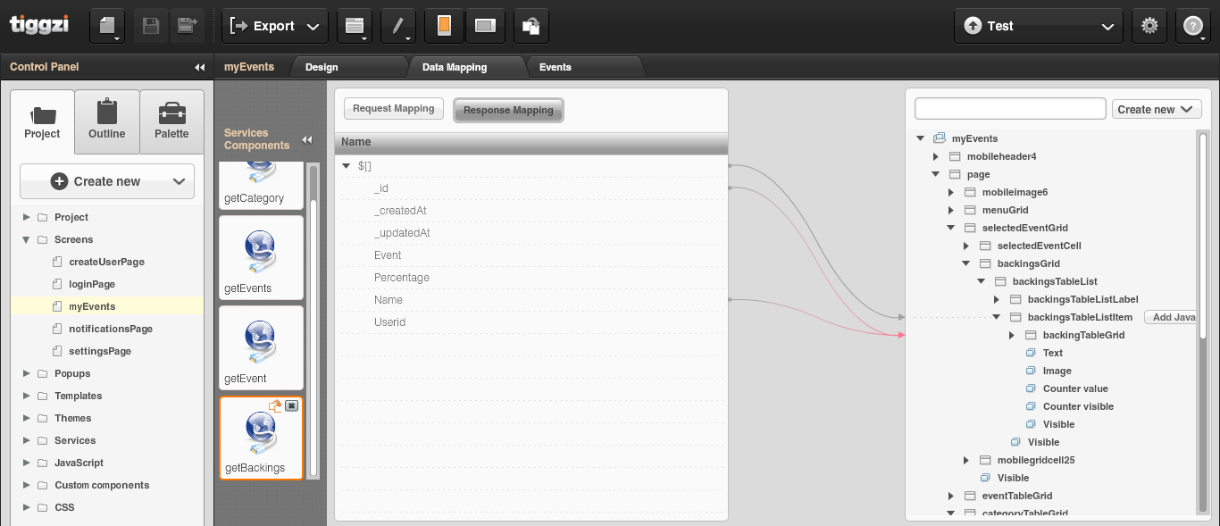Switch to the Design tab
The width and height of the screenshot is (1220, 526).
coord(322,67)
